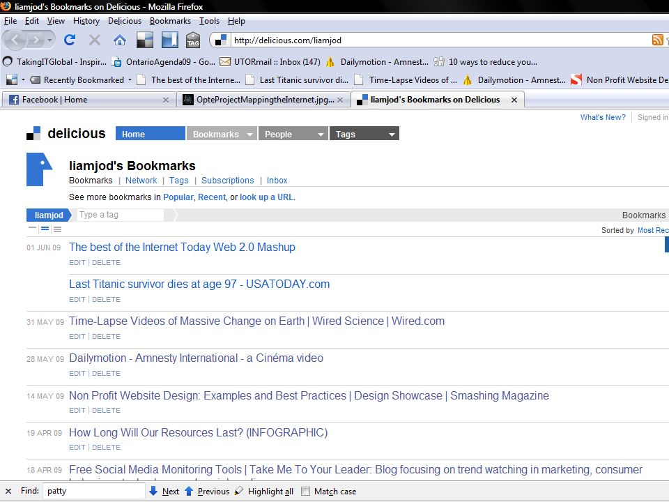Open the back/forward history dropdown arrow
This screenshot has height=502, width=669.
50,40
